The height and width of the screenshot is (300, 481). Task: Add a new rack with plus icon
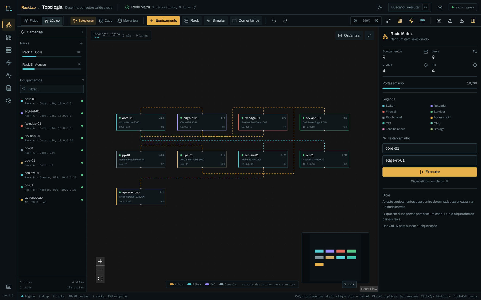(x=81, y=43)
